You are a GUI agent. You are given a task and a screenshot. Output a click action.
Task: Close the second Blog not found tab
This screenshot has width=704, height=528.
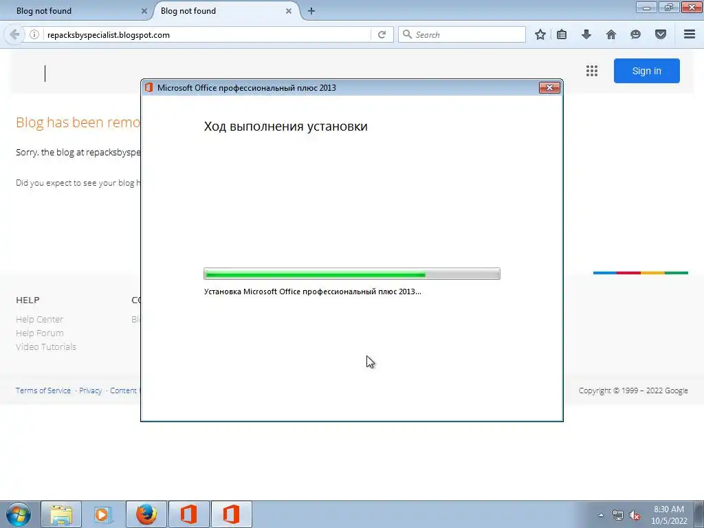[x=289, y=11]
